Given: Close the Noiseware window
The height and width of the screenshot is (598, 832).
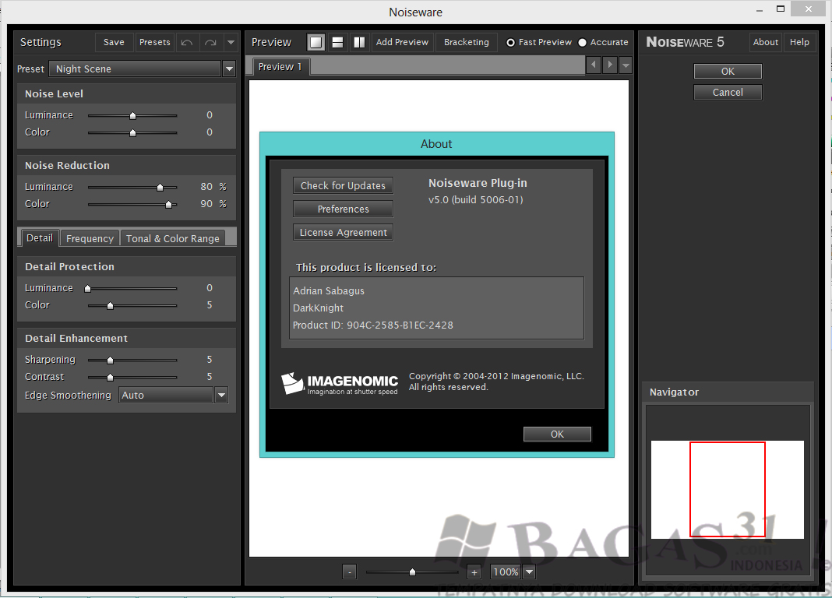Looking at the screenshot, I should [x=808, y=9].
